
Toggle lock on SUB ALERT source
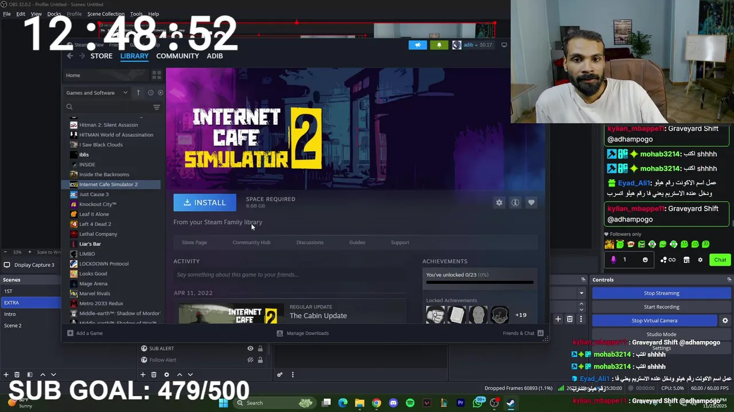[x=260, y=348]
